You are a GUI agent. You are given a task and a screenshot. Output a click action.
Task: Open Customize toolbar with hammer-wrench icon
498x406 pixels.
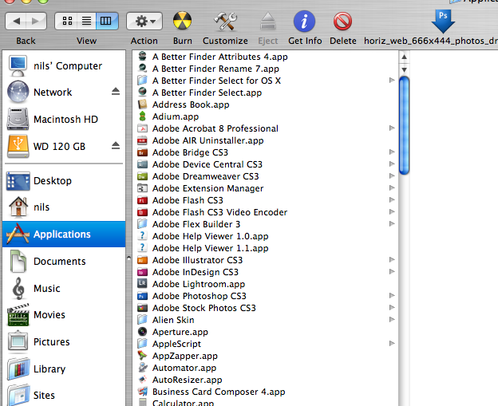225,22
